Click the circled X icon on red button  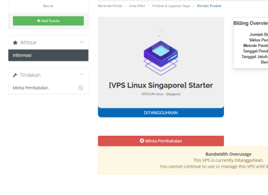(142, 141)
